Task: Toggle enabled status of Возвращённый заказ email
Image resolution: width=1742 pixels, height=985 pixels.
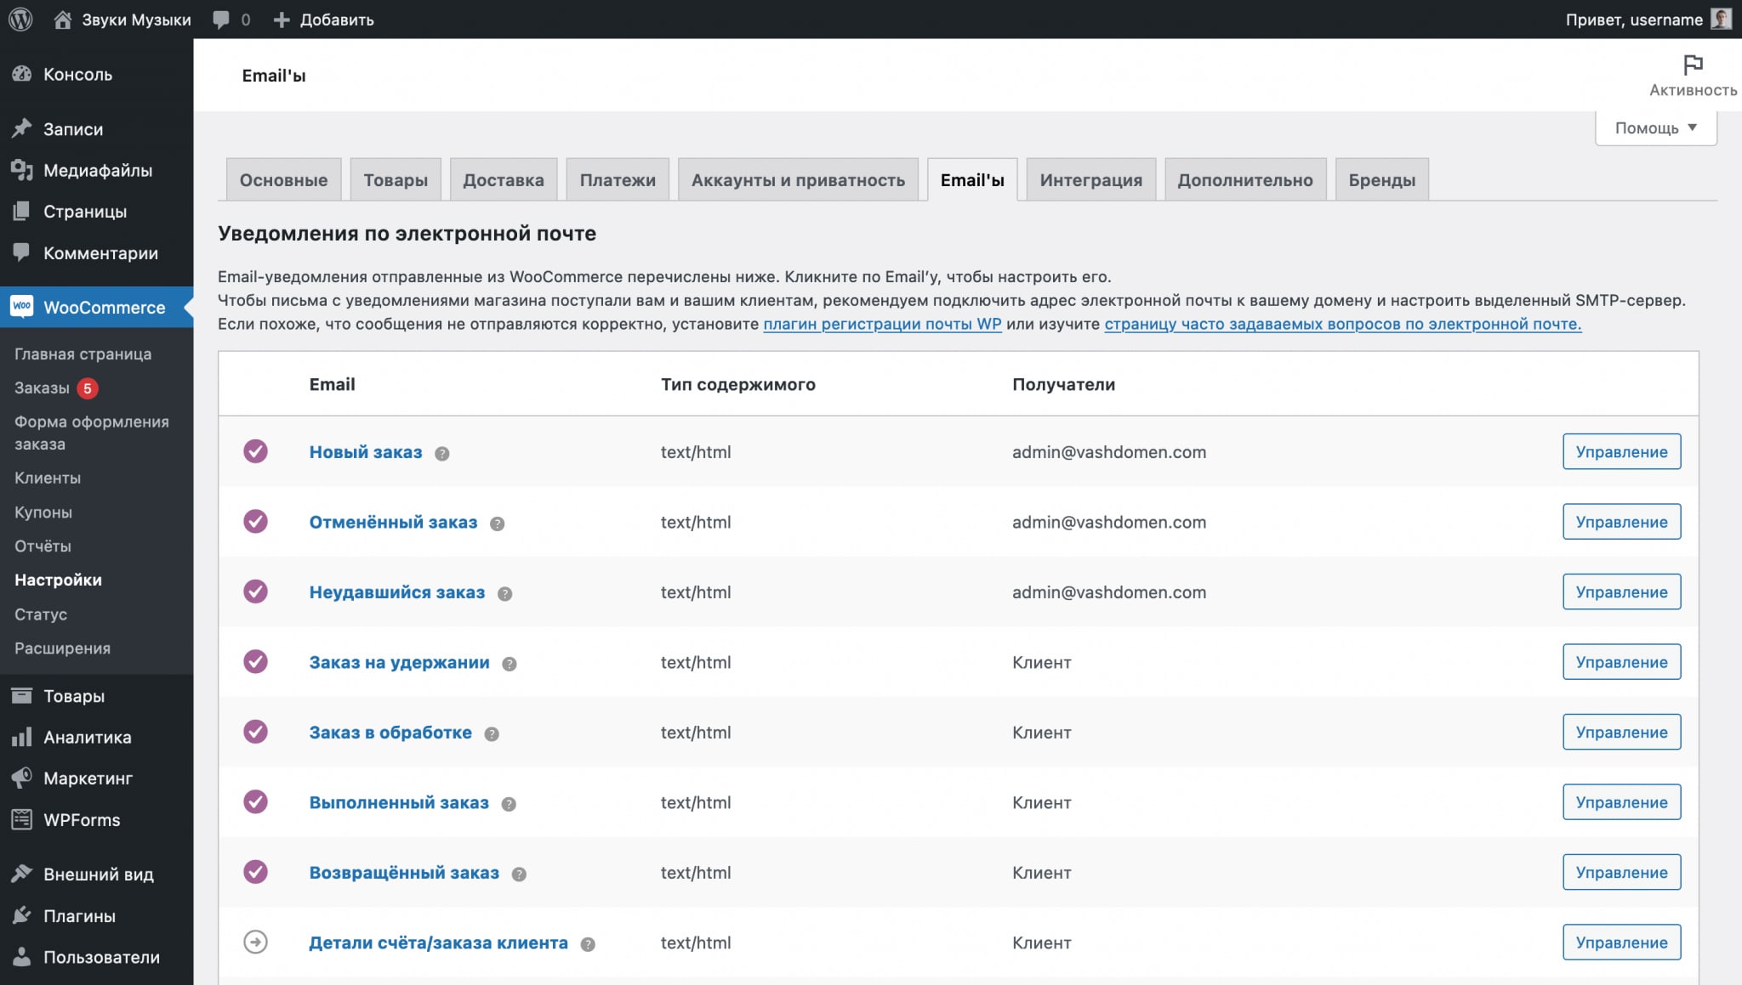Action: [x=255, y=872]
